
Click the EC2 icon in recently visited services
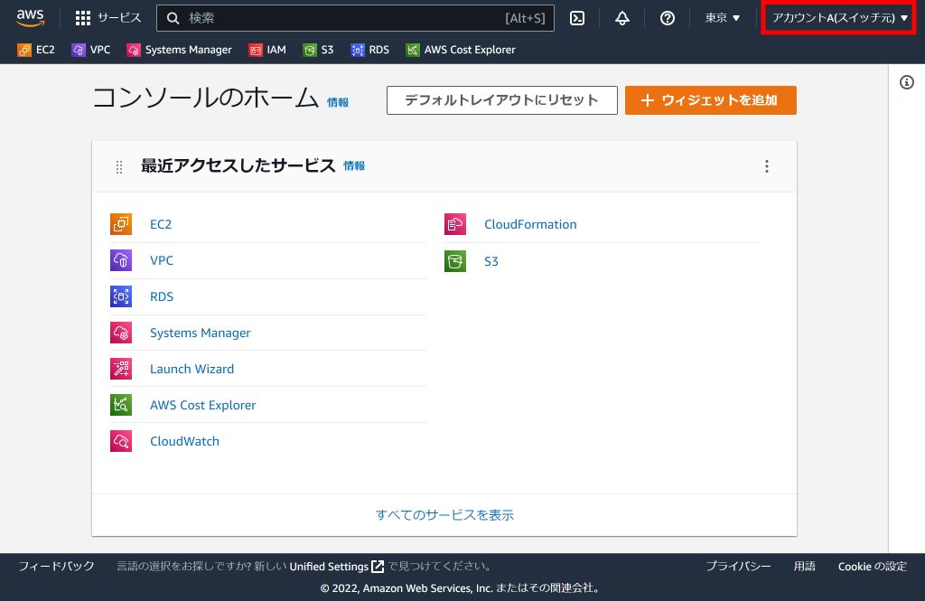pos(121,224)
